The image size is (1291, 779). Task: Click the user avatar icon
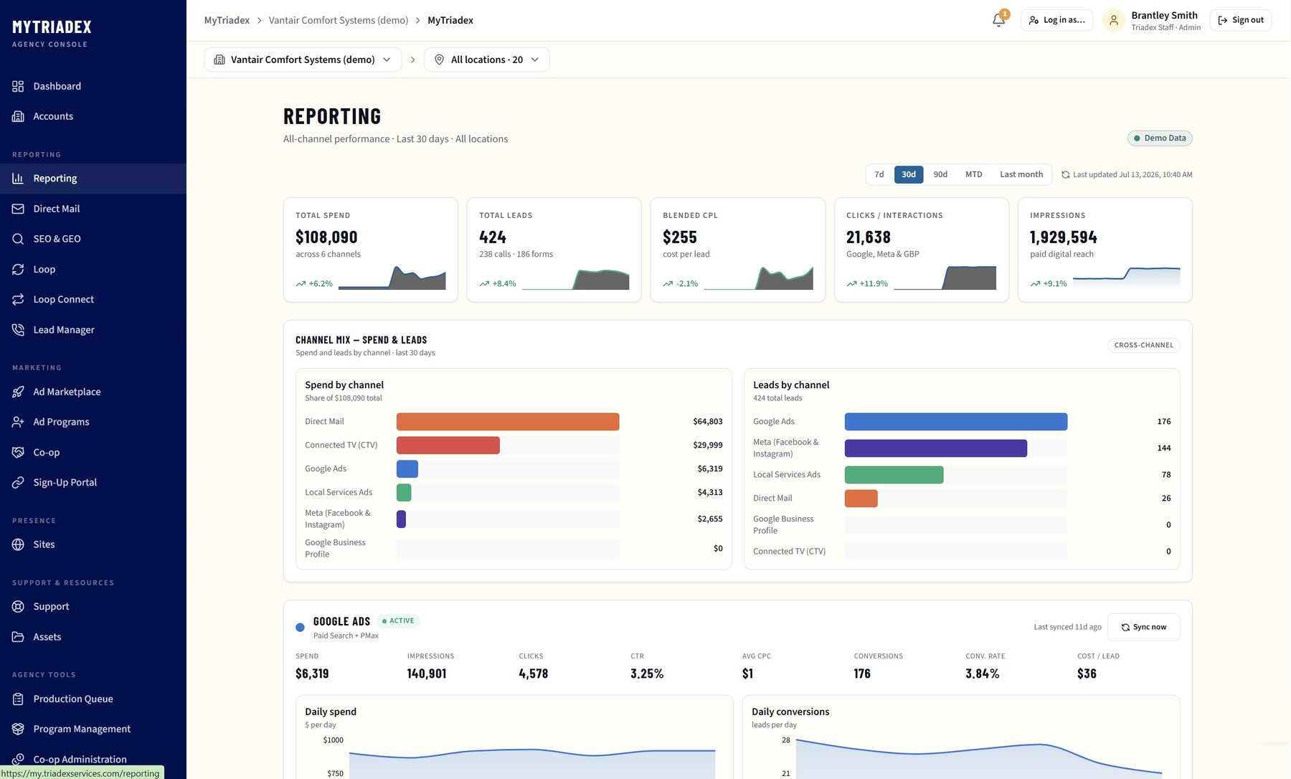(1113, 20)
